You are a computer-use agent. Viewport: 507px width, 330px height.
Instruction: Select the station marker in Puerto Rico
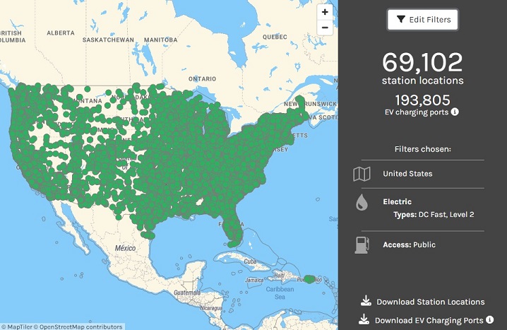click(x=311, y=280)
